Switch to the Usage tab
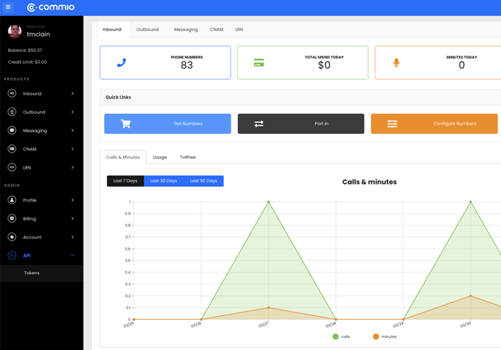The width and height of the screenshot is (501, 350). (x=160, y=157)
